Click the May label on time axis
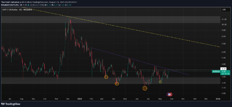 125,99
